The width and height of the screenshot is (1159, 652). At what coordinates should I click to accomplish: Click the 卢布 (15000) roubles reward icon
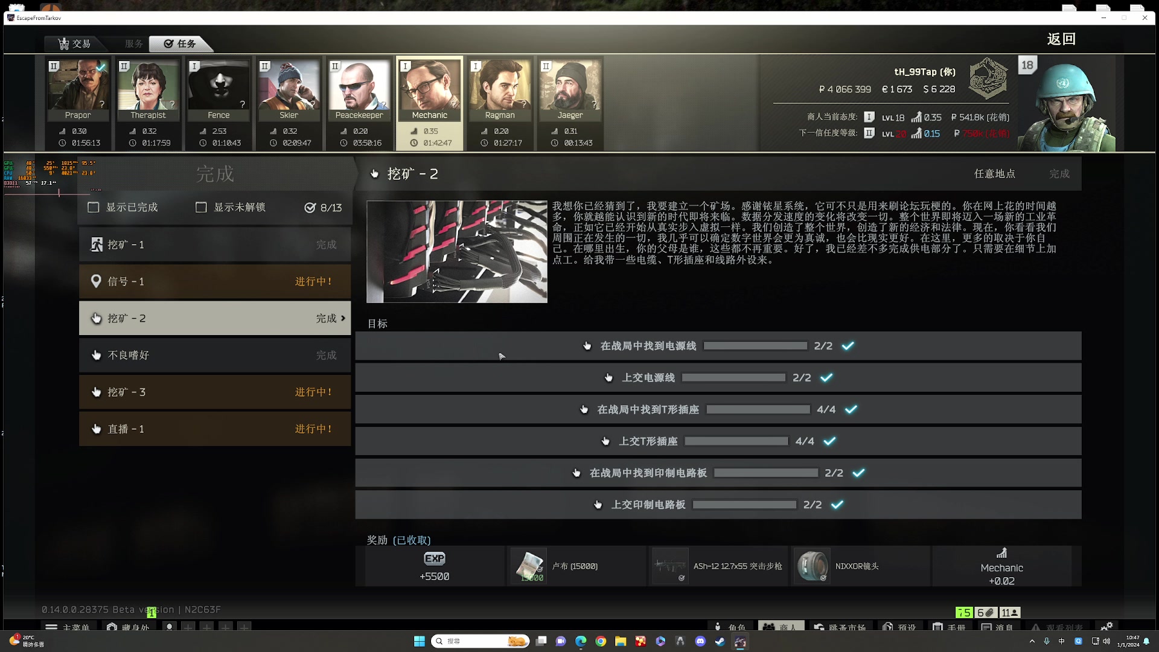[x=529, y=566]
